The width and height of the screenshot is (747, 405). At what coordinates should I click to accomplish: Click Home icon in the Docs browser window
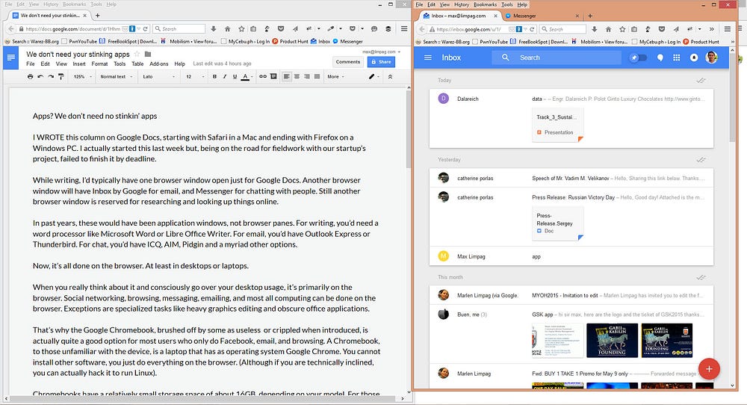click(x=227, y=28)
